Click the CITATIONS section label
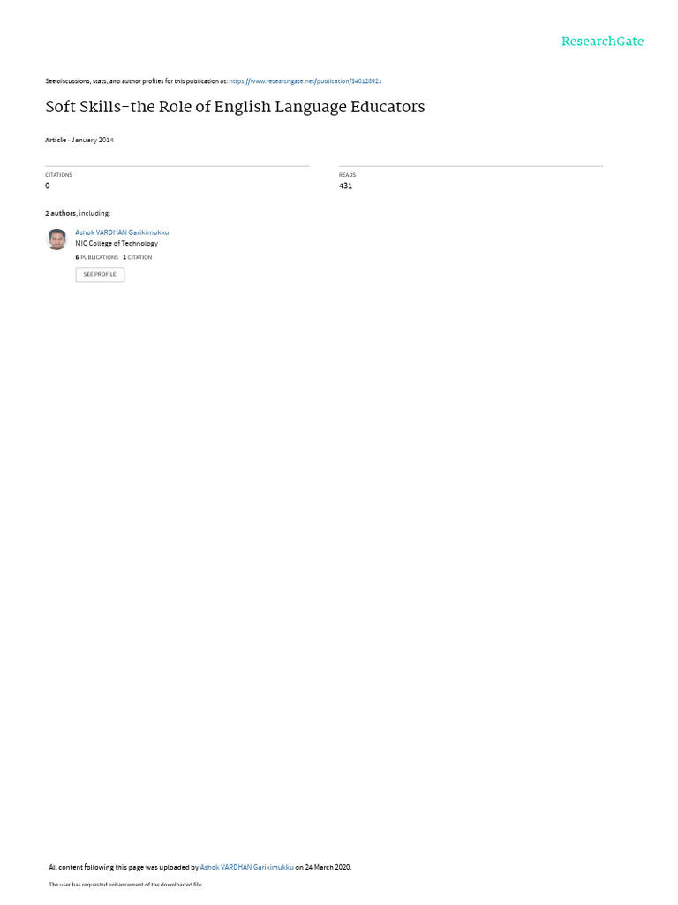 click(x=59, y=175)
